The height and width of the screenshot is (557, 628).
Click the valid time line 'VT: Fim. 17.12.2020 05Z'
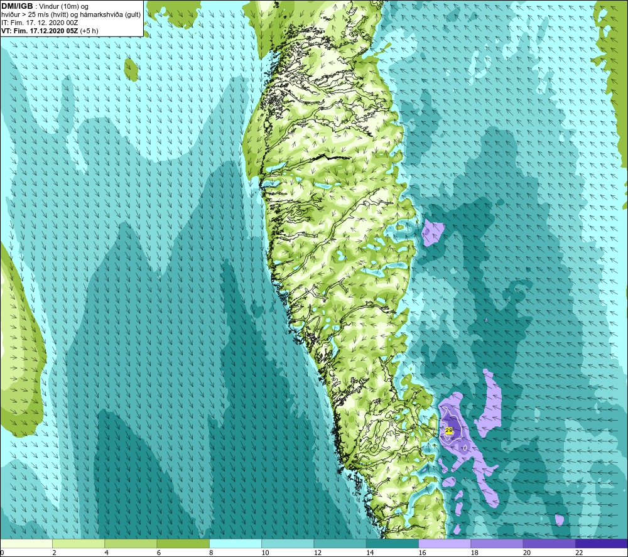click(x=40, y=31)
